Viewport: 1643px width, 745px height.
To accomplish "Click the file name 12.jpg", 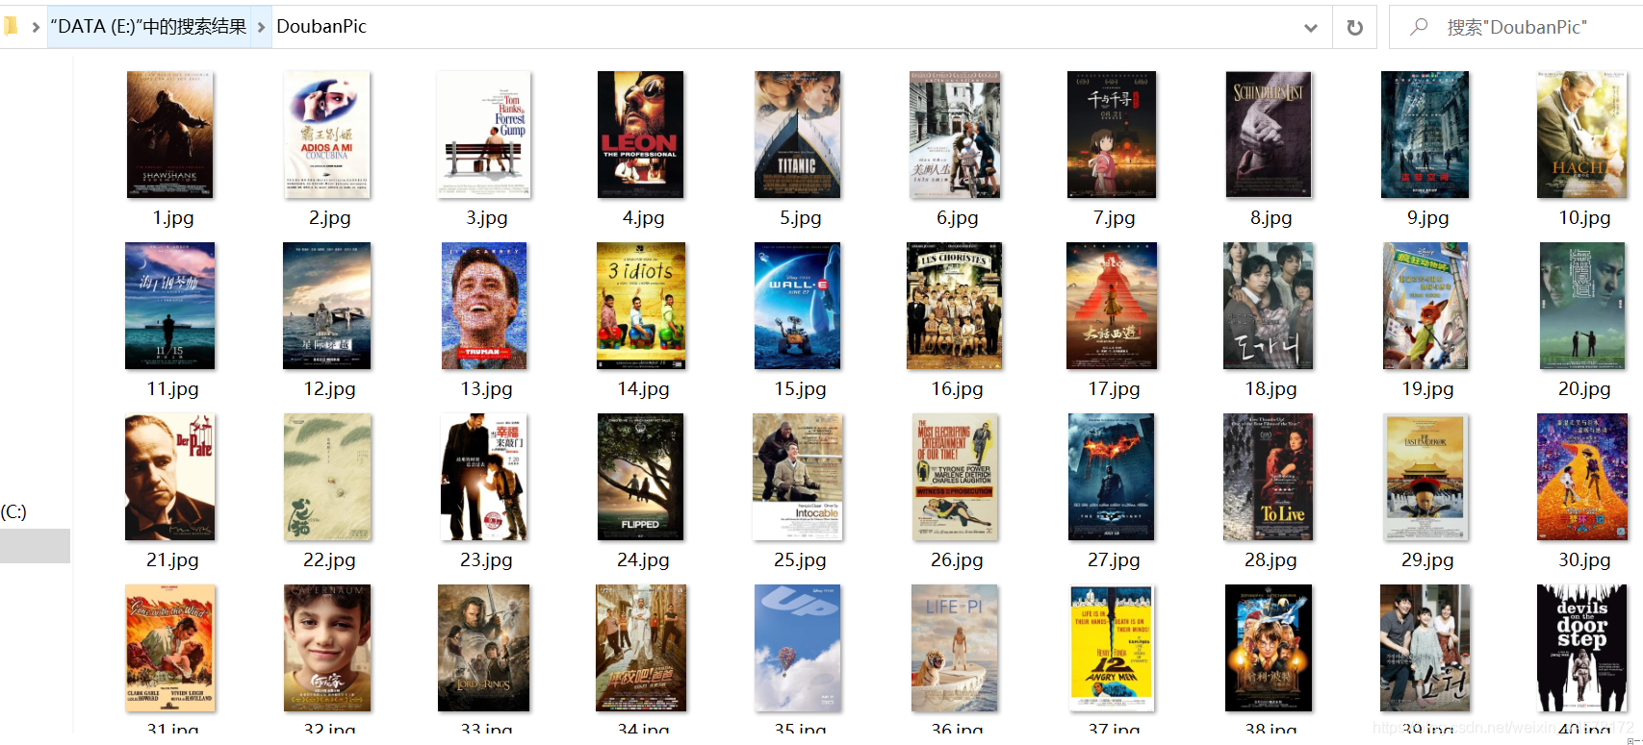I will click(x=329, y=389).
